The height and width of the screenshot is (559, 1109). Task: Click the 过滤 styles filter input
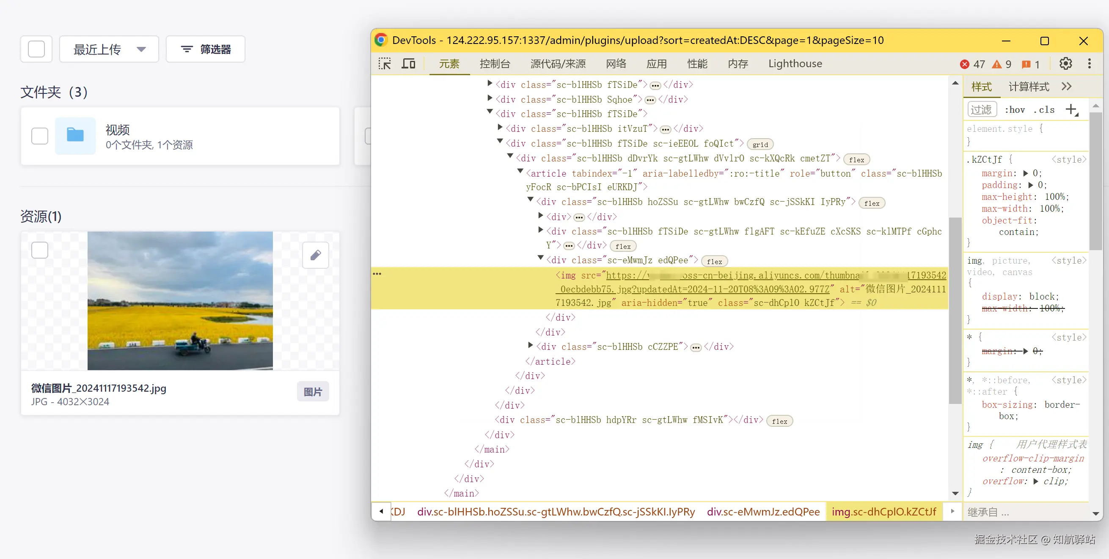(x=982, y=110)
